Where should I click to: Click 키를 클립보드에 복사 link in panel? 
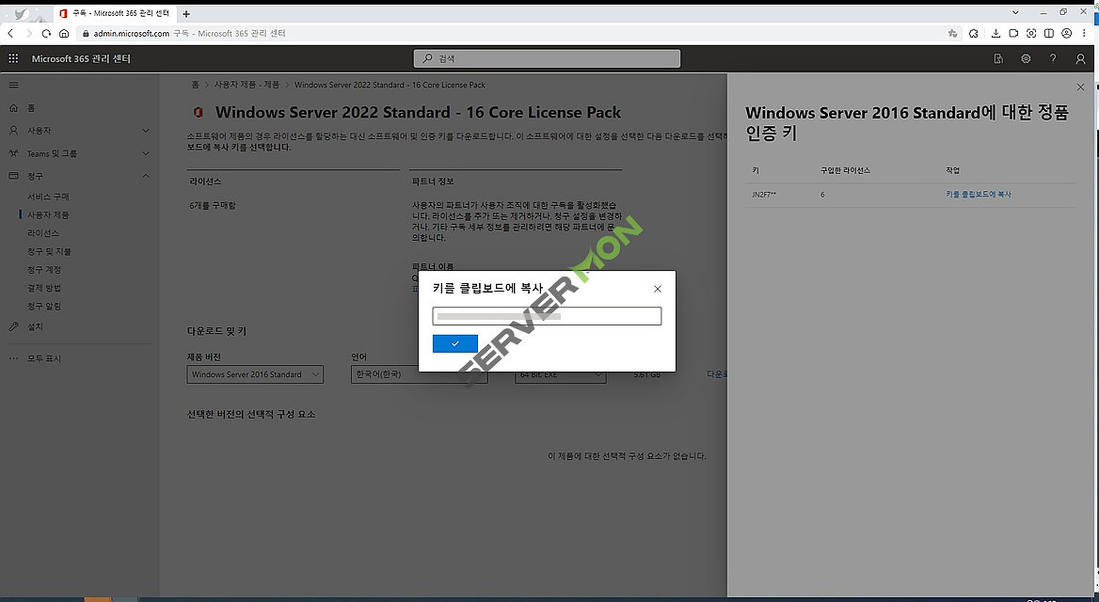(979, 194)
